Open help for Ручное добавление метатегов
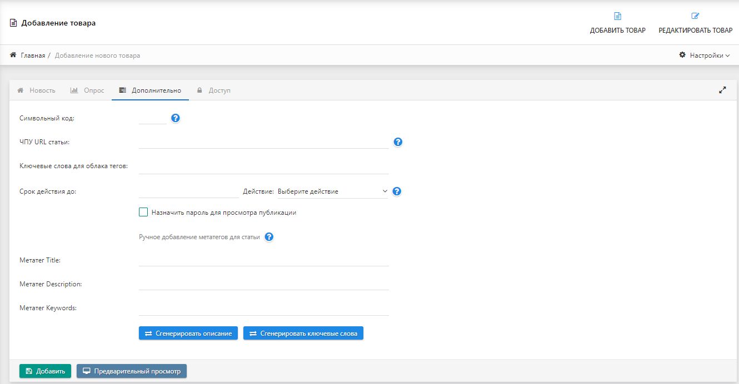 pos(269,237)
